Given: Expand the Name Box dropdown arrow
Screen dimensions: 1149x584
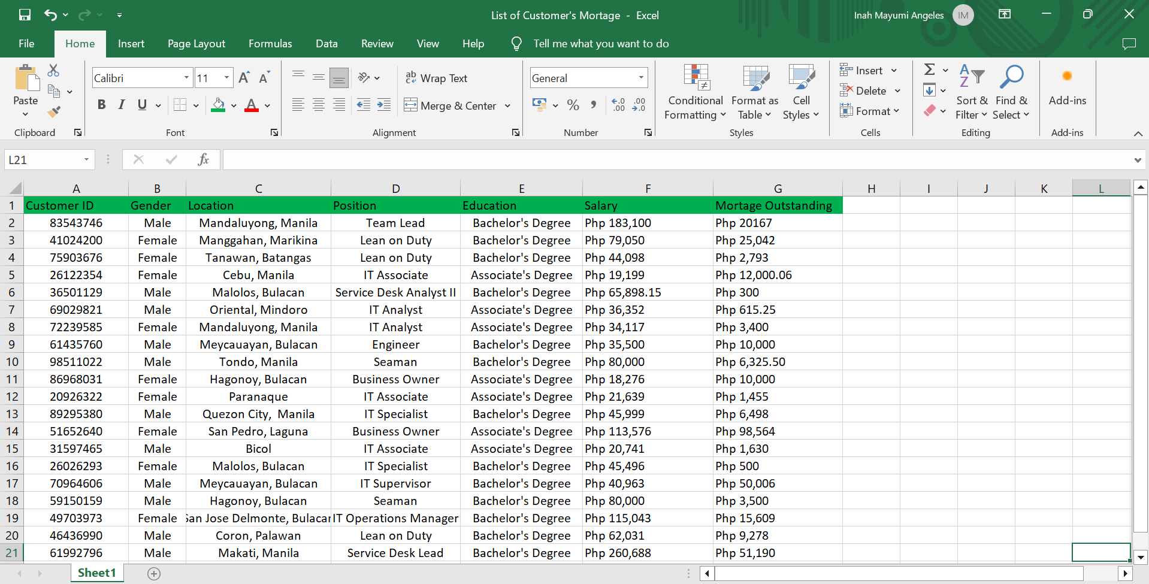Looking at the screenshot, I should [x=86, y=159].
